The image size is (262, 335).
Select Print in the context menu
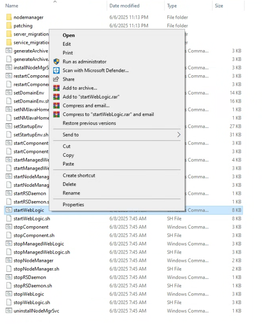[68, 53]
